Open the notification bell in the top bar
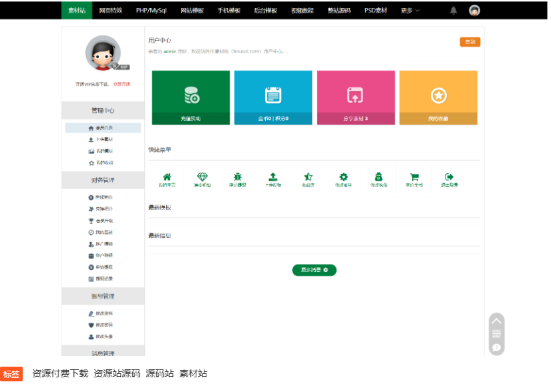This screenshot has width=551, height=384. 455,11
